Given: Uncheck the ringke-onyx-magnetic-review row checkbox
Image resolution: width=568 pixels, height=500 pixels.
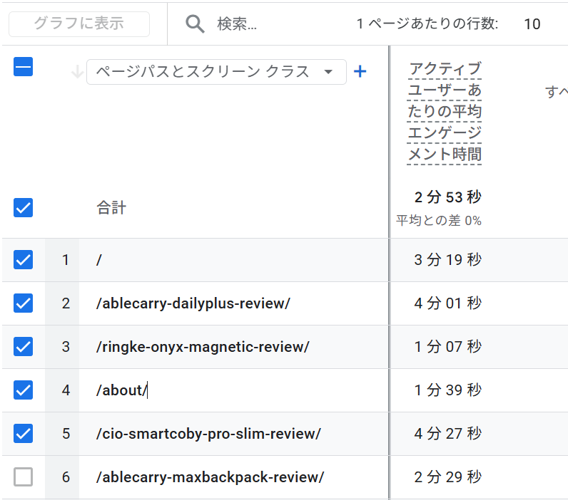Looking at the screenshot, I should (24, 347).
